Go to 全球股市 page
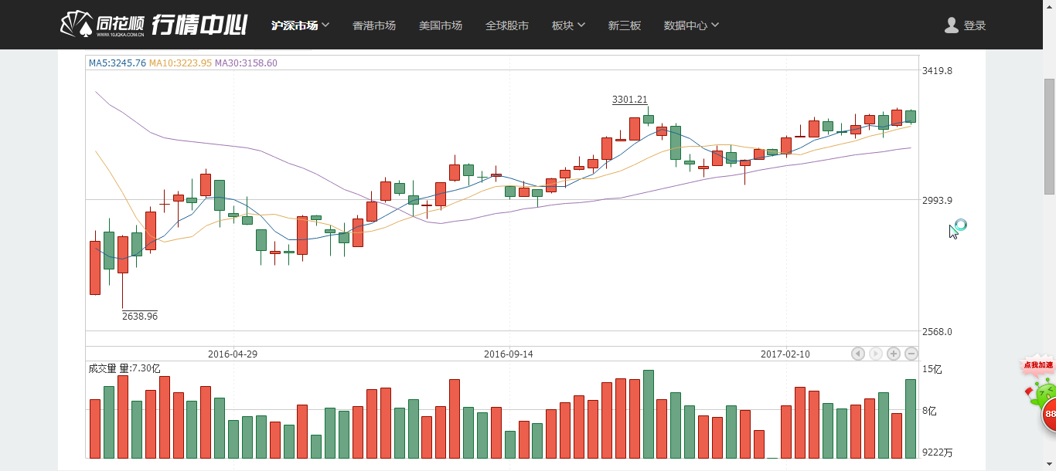This screenshot has width=1056, height=471. click(x=507, y=25)
